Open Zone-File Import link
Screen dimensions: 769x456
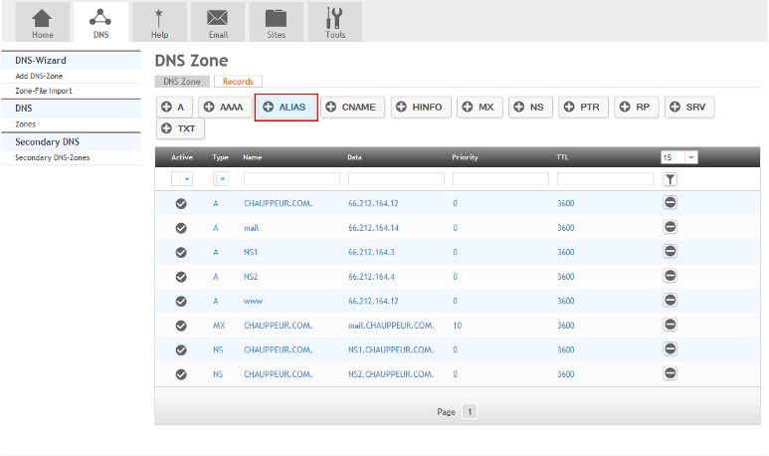[44, 91]
